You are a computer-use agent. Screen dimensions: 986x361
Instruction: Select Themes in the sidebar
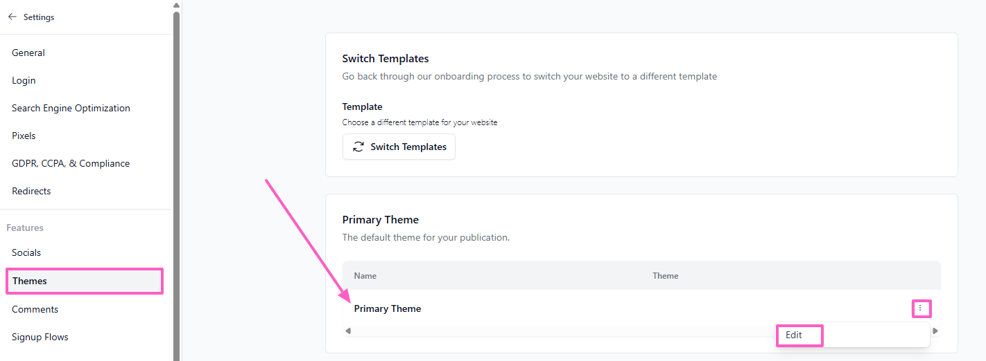pyautogui.click(x=30, y=281)
